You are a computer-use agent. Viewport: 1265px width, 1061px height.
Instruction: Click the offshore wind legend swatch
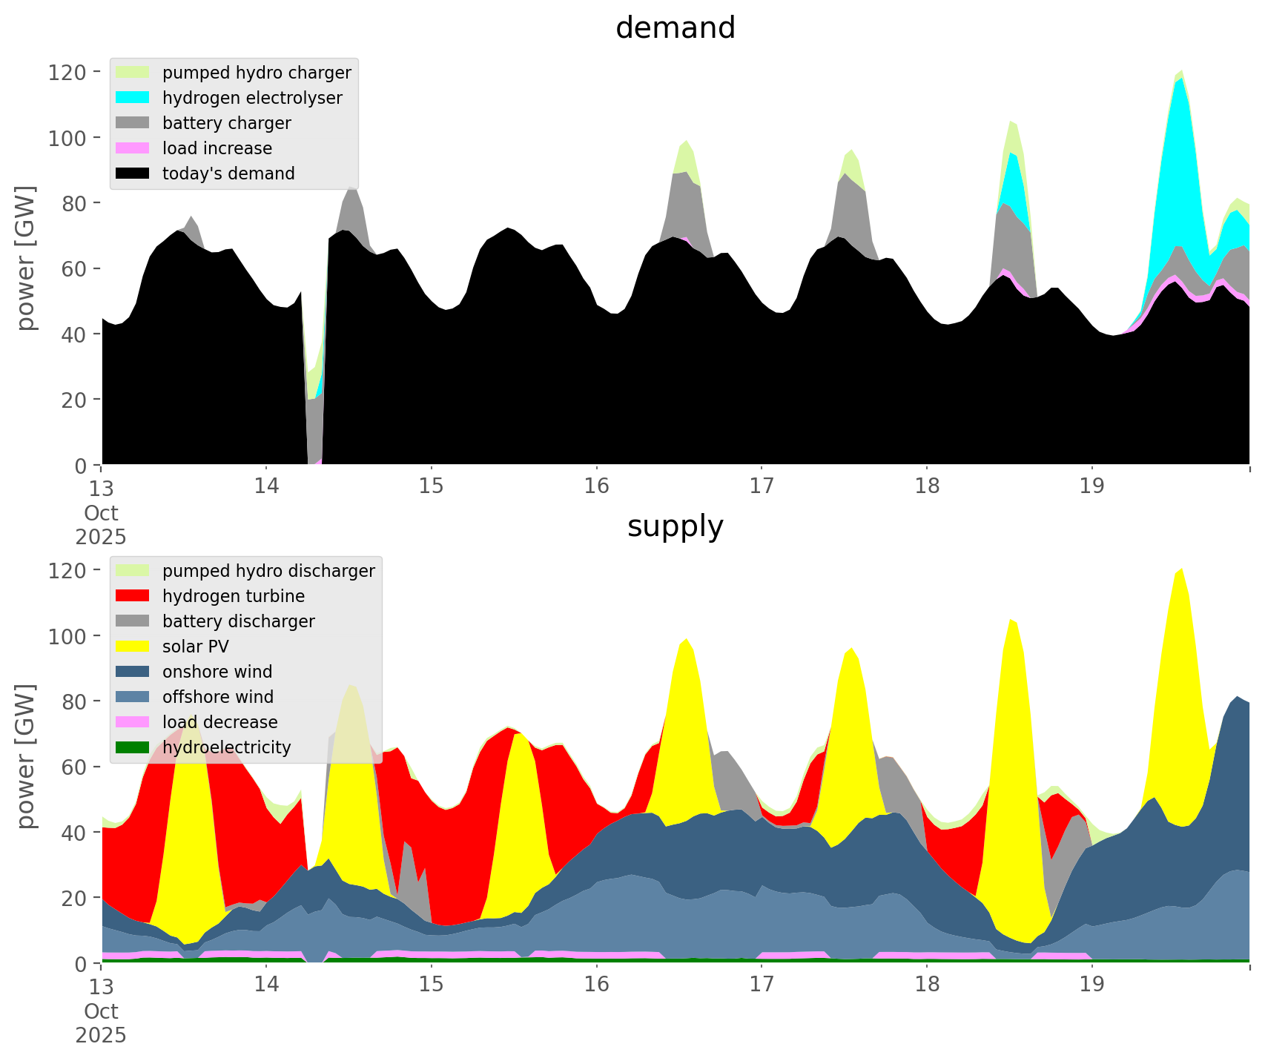132,697
